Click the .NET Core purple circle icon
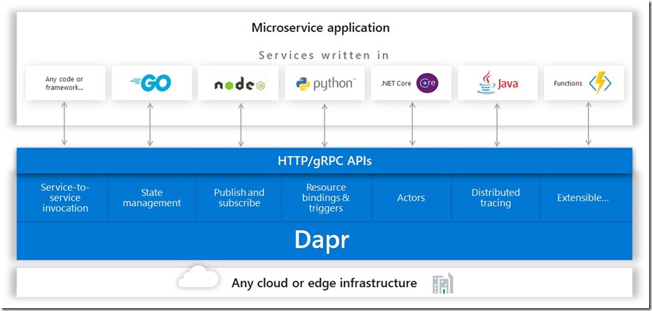652x311 pixels. coord(427,83)
